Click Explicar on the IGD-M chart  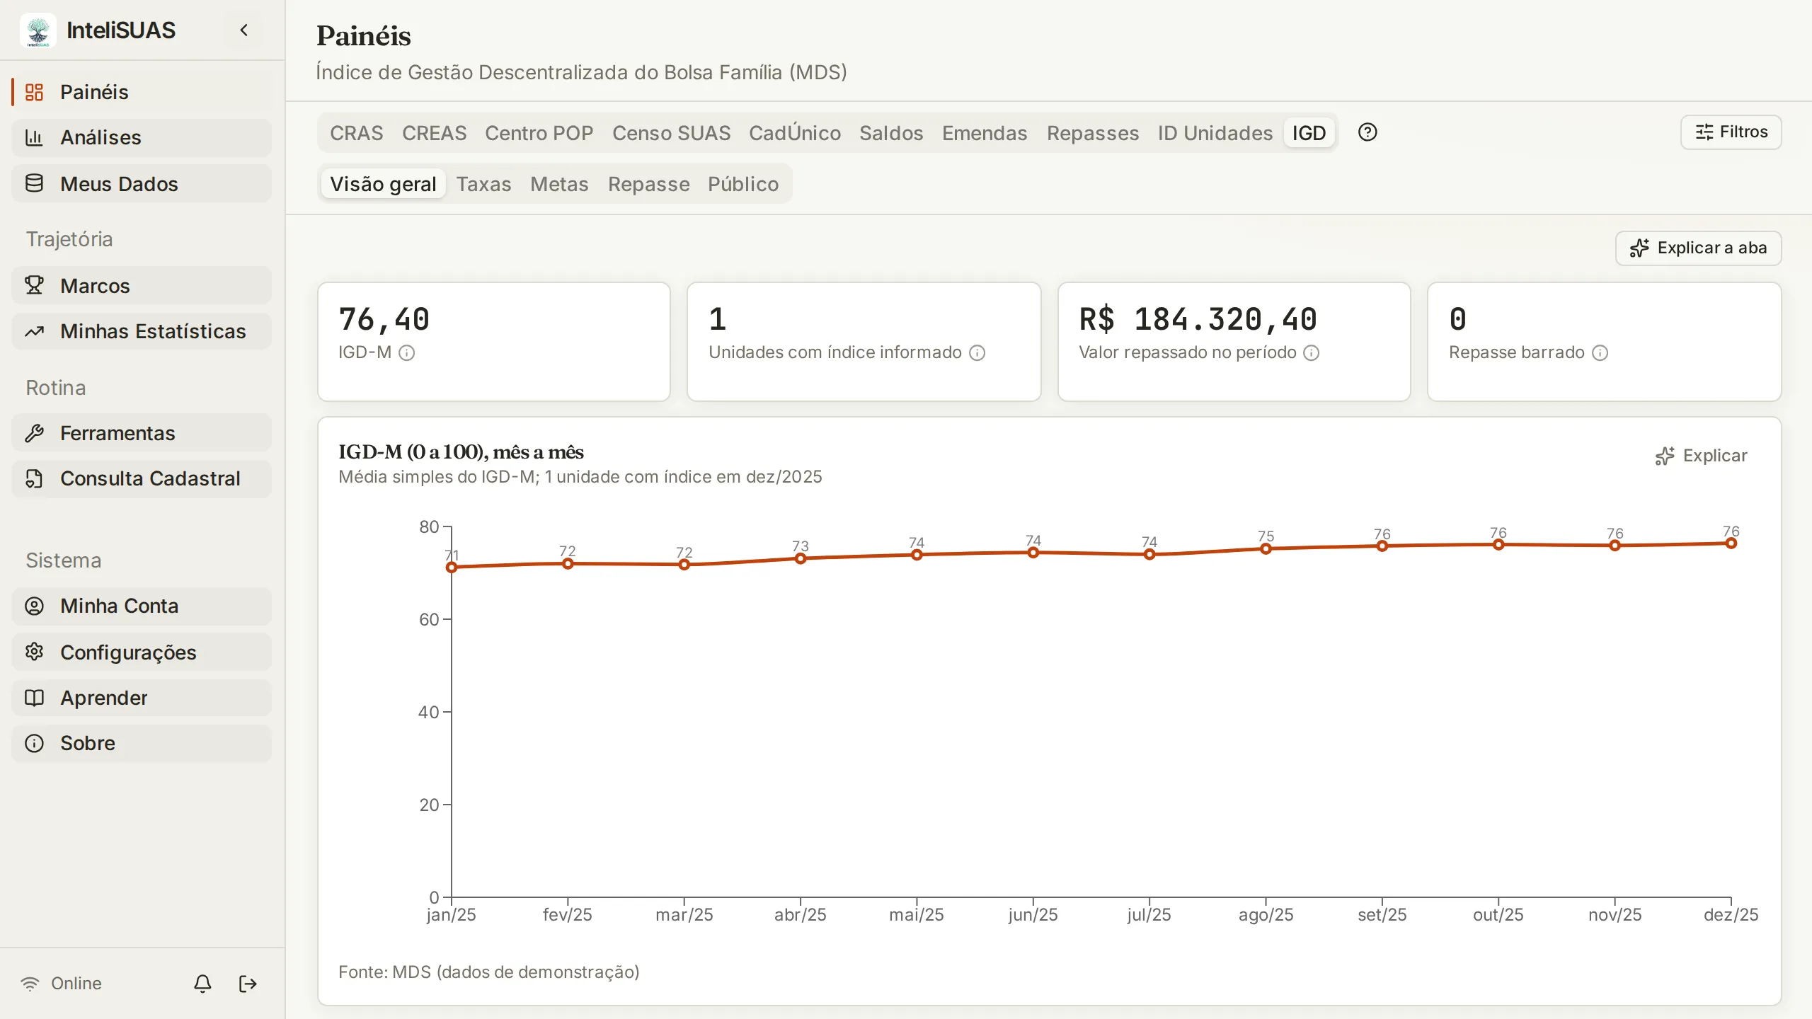[x=1701, y=456]
